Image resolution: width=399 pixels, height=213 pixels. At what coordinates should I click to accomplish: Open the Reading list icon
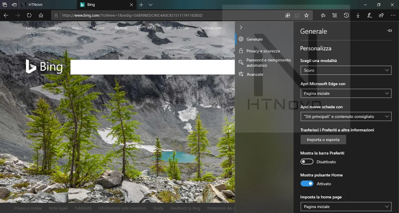coord(335,16)
